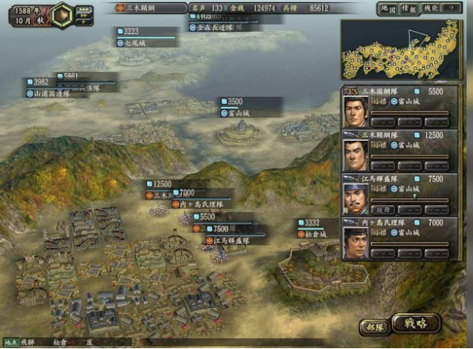Open the 戦略 strategy button

[x=417, y=324]
